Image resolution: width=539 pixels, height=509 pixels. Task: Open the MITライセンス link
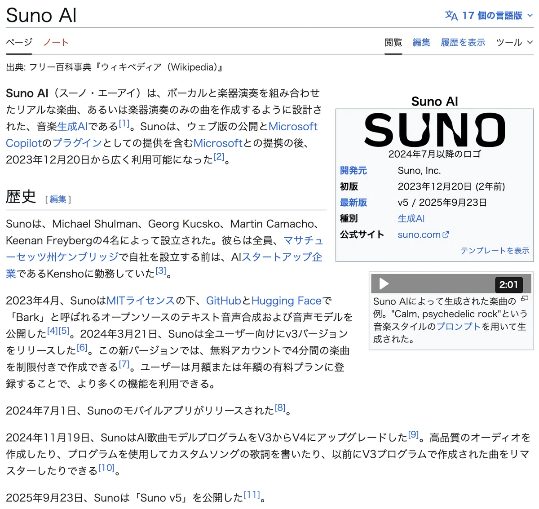[141, 301]
